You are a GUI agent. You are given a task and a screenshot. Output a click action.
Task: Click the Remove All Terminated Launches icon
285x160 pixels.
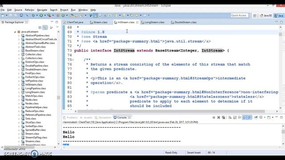pyautogui.click(x=224, y=117)
